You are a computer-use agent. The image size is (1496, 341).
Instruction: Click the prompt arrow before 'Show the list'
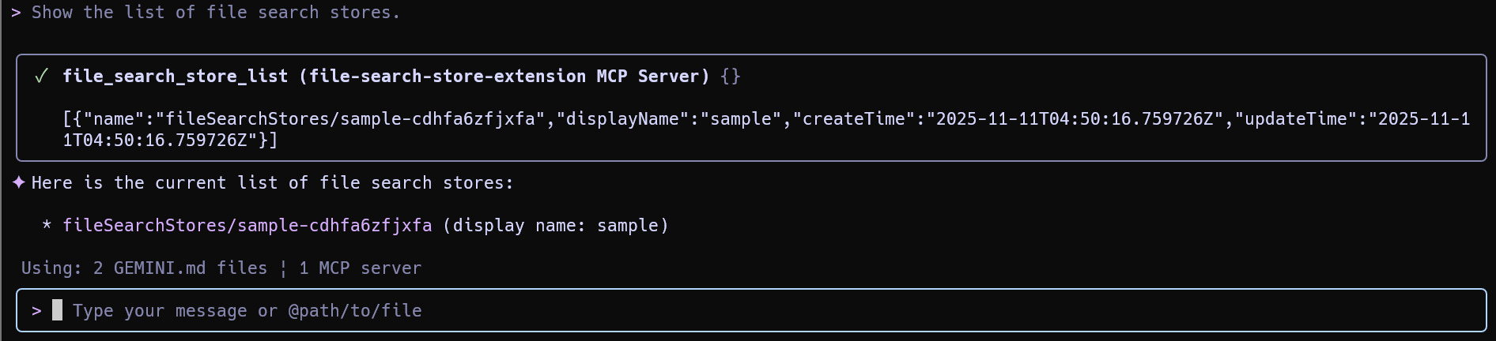point(16,13)
